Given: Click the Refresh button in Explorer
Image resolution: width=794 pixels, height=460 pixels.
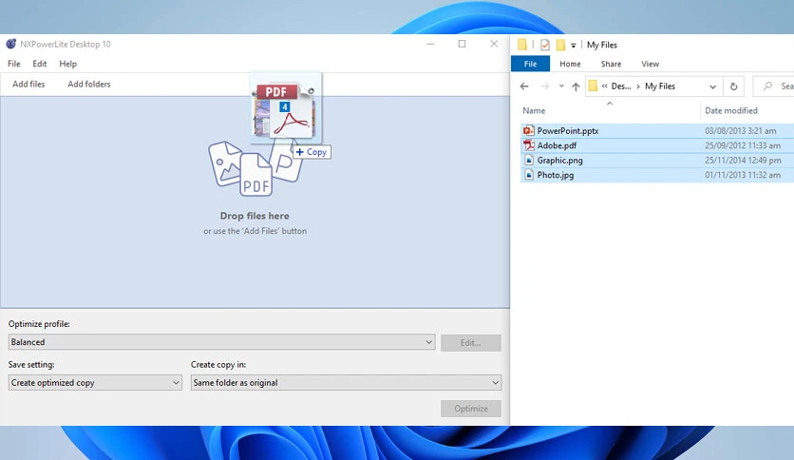Looking at the screenshot, I should (x=733, y=86).
